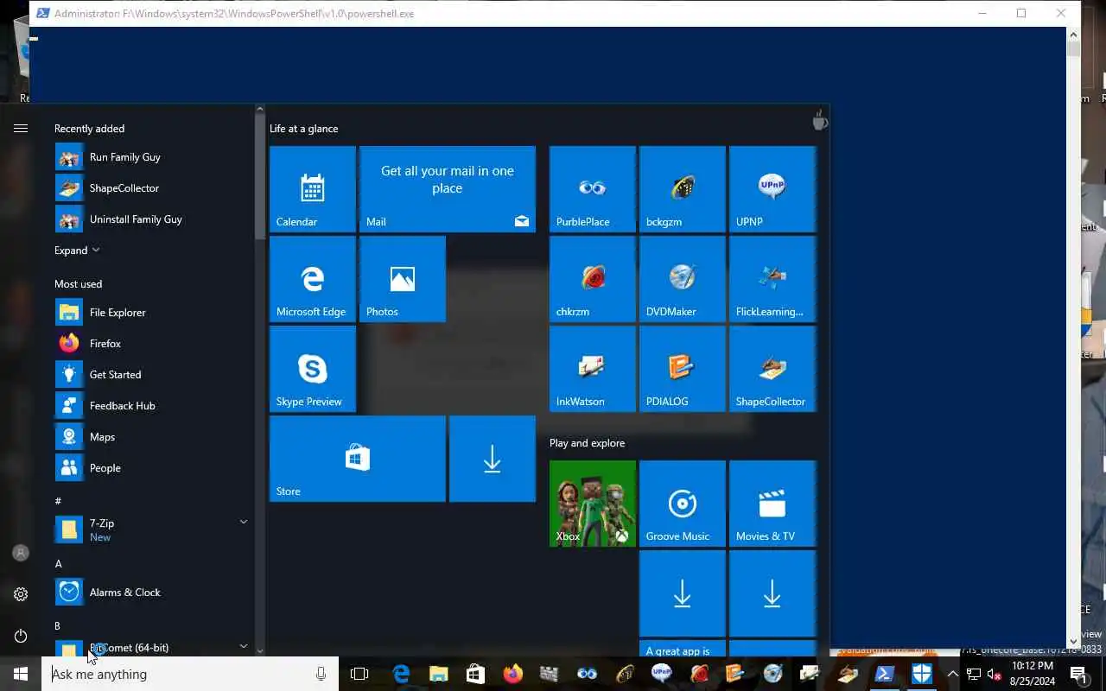Screen dimensions: 1106x691
Task: Click the Windows Start button
Action: 21,674
